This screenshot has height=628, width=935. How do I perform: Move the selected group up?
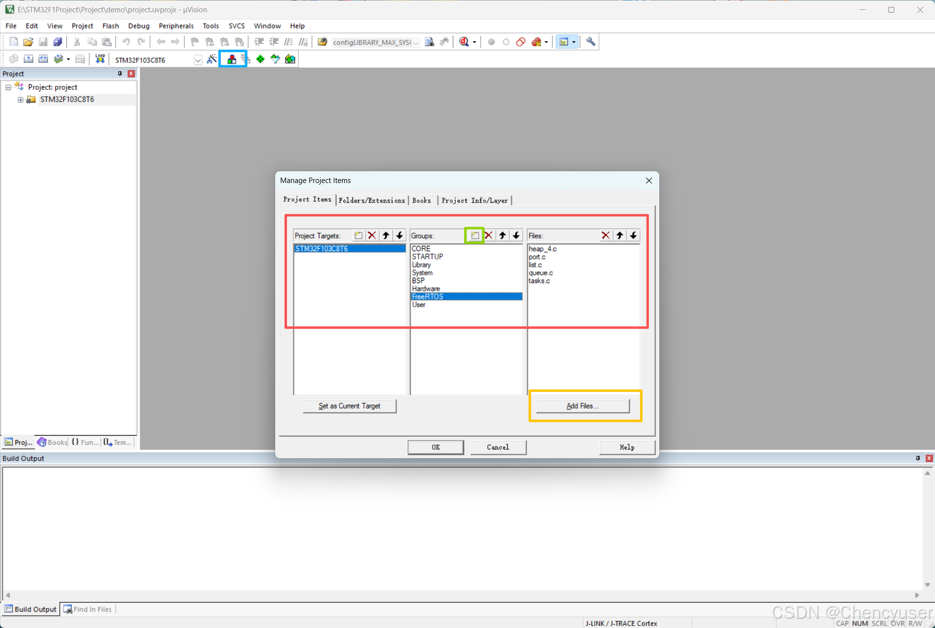[502, 235]
